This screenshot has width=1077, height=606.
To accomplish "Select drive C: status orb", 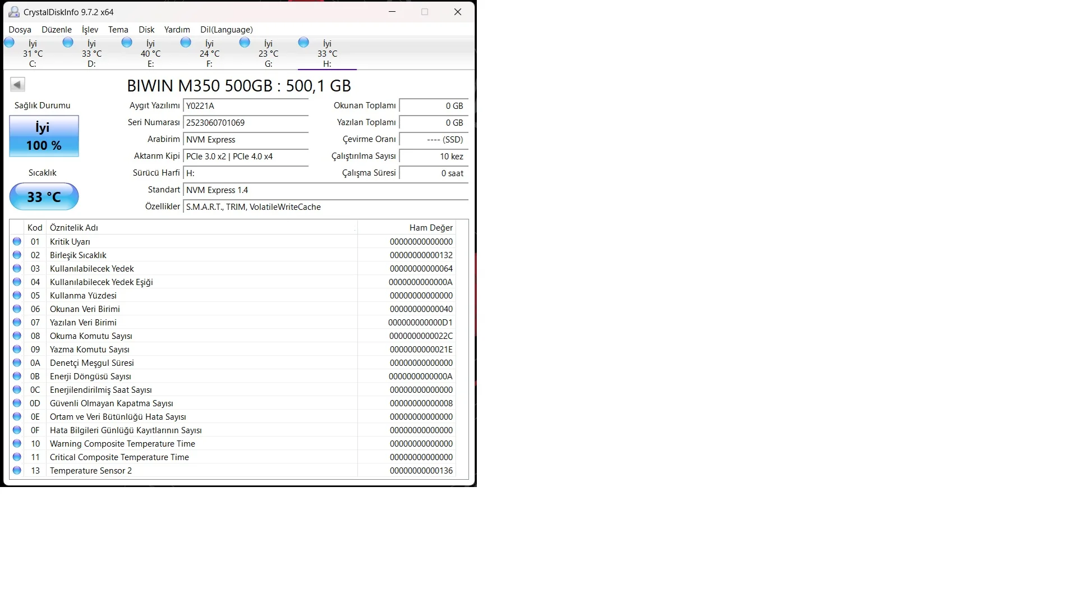I will (10, 43).
